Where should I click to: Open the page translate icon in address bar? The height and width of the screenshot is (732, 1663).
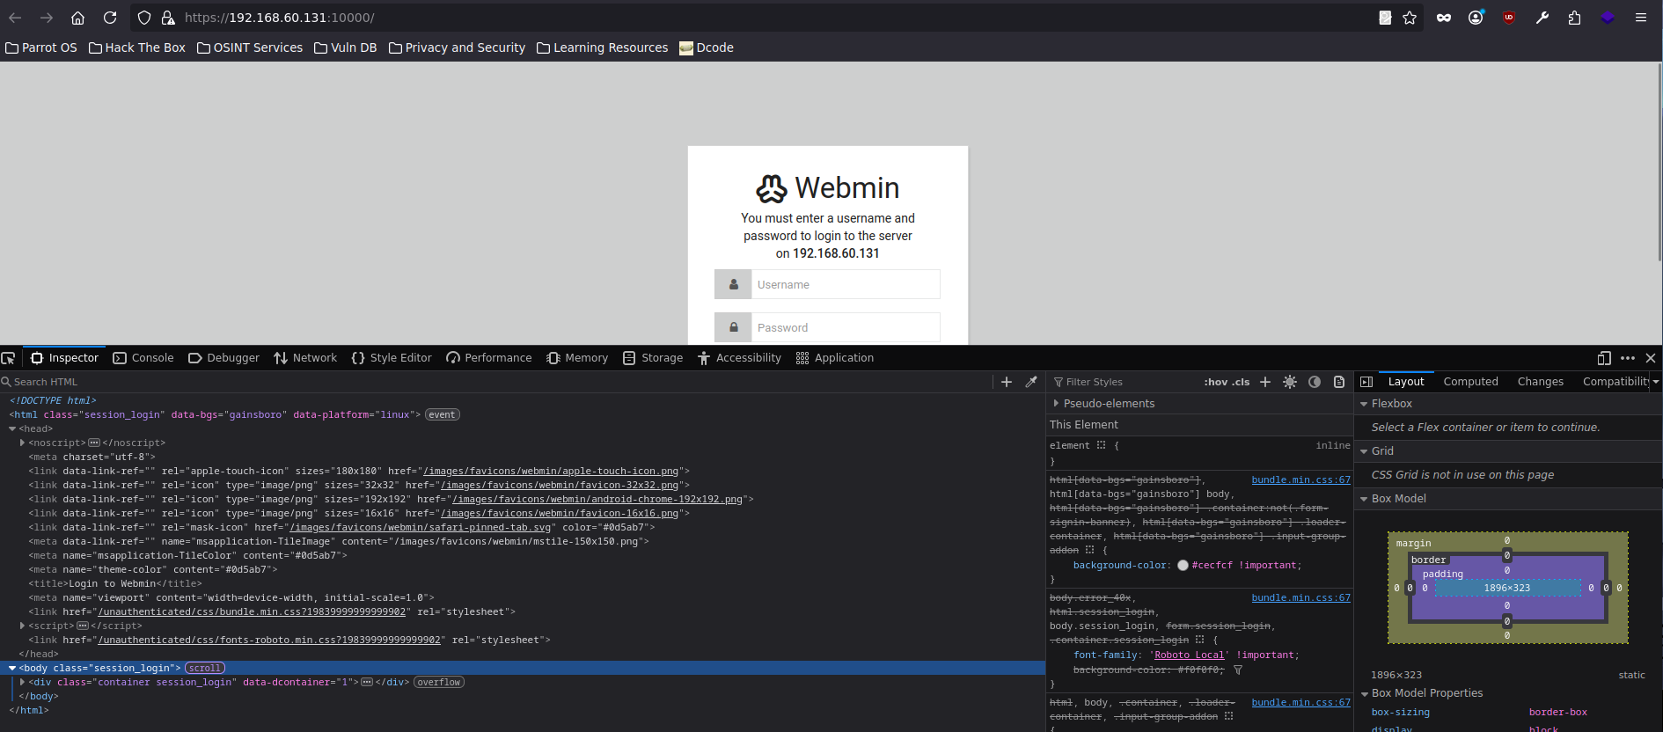(1385, 18)
